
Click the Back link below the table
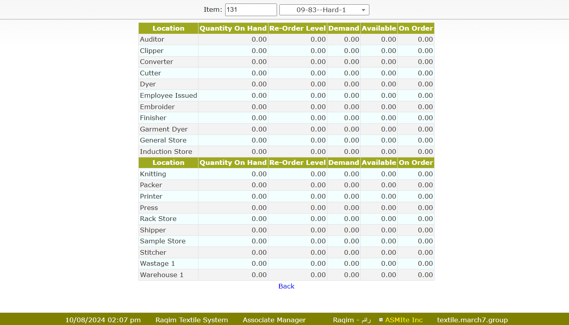286,286
